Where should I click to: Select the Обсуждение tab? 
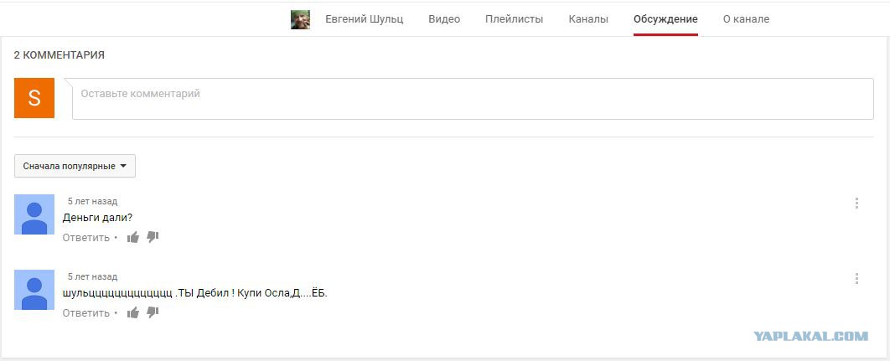(x=665, y=19)
